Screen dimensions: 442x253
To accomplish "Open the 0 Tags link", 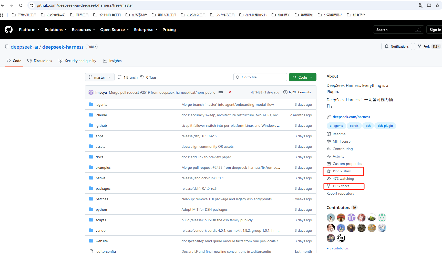I will [149, 77].
